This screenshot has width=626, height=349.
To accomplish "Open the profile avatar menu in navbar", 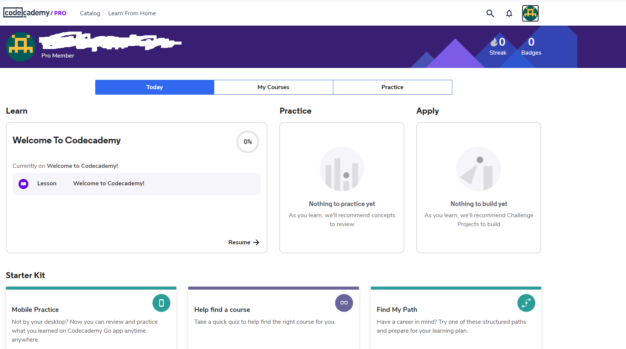I will pyautogui.click(x=530, y=13).
